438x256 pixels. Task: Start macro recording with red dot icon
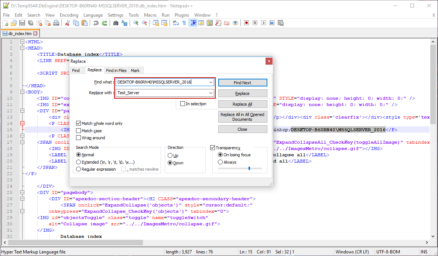pos(246,23)
